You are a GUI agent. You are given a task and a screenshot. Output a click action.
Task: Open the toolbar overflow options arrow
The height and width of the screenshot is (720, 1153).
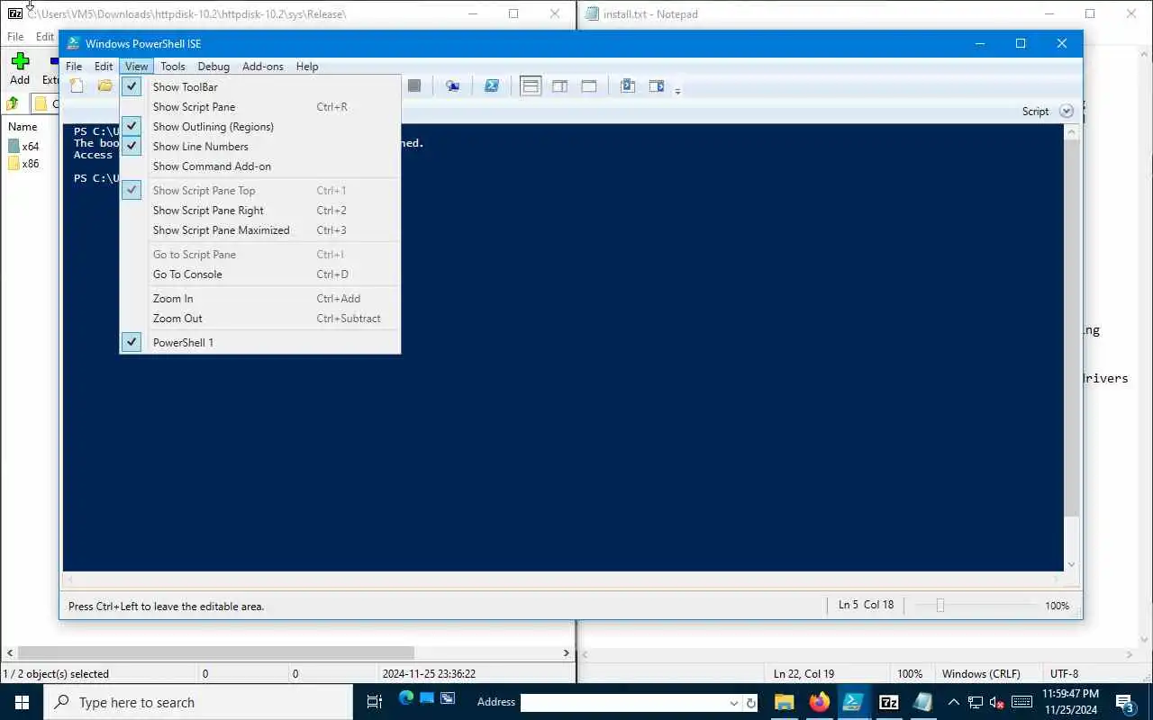[x=677, y=90]
